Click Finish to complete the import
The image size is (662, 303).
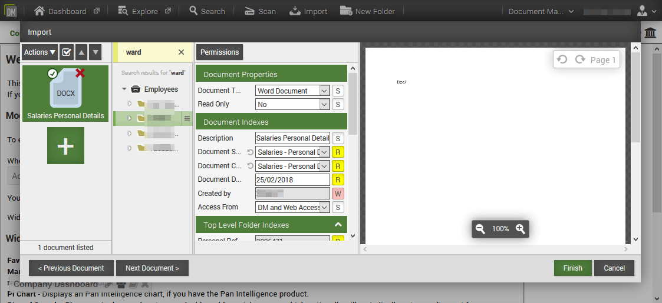(572, 268)
